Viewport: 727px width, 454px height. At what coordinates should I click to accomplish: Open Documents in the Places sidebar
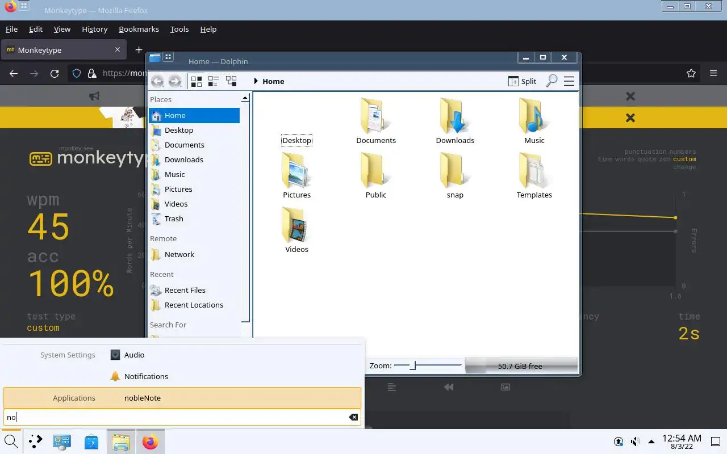[194, 145]
